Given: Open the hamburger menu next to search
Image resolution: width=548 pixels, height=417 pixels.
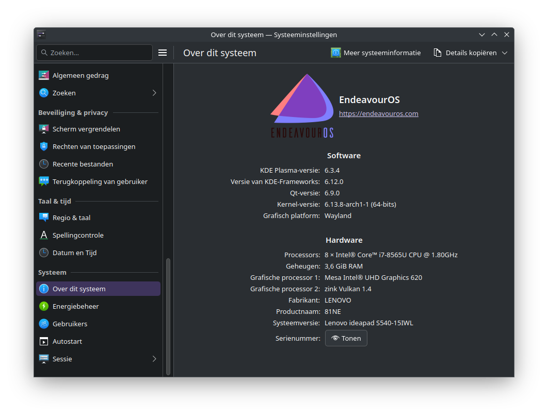Looking at the screenshot, I should click(163, 53).
